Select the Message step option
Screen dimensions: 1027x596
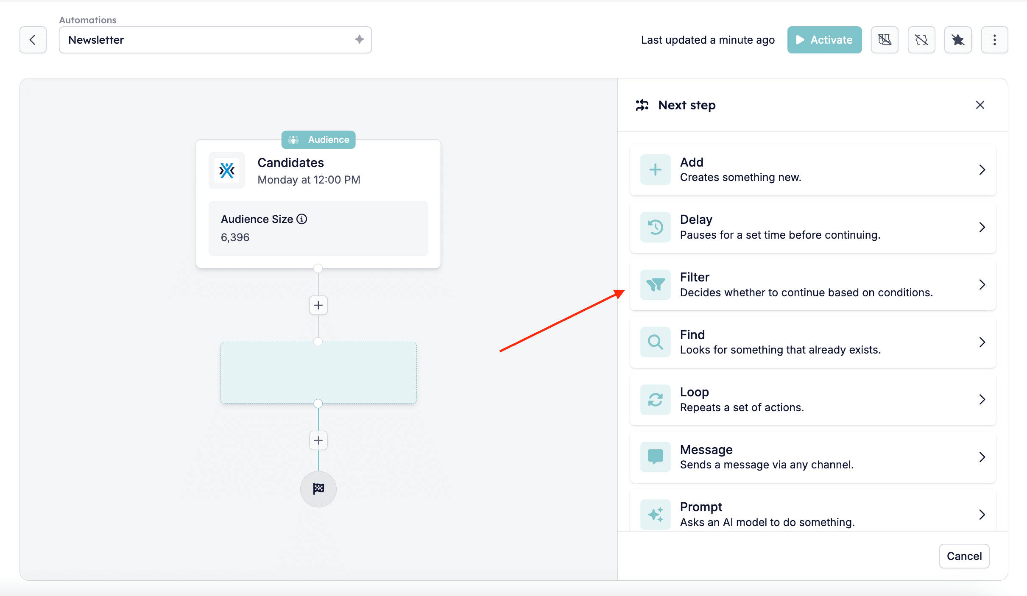813,457
